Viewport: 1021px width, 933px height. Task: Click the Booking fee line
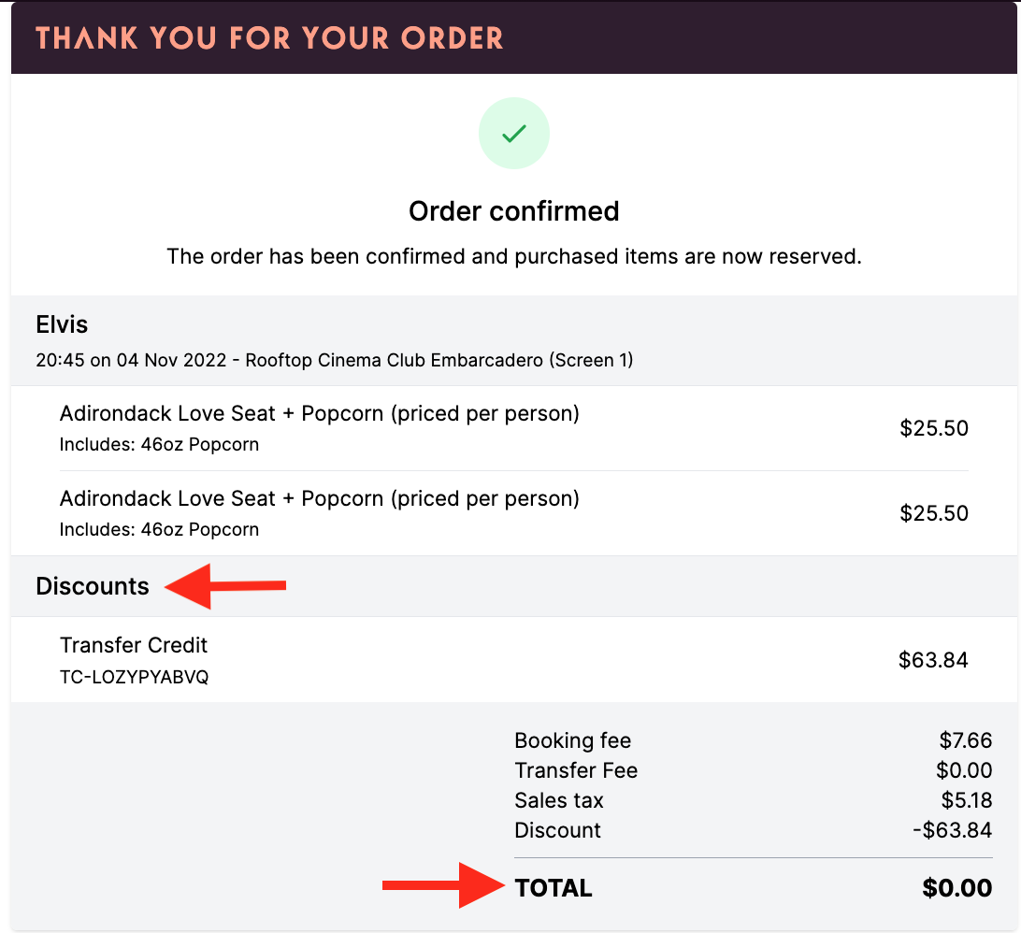click(754, 740)
